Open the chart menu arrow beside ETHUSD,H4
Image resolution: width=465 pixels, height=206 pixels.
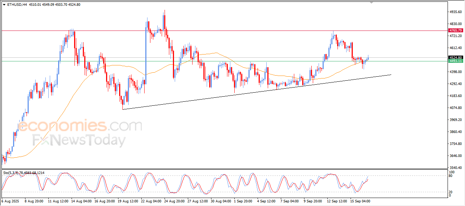(x=4, y=4)
